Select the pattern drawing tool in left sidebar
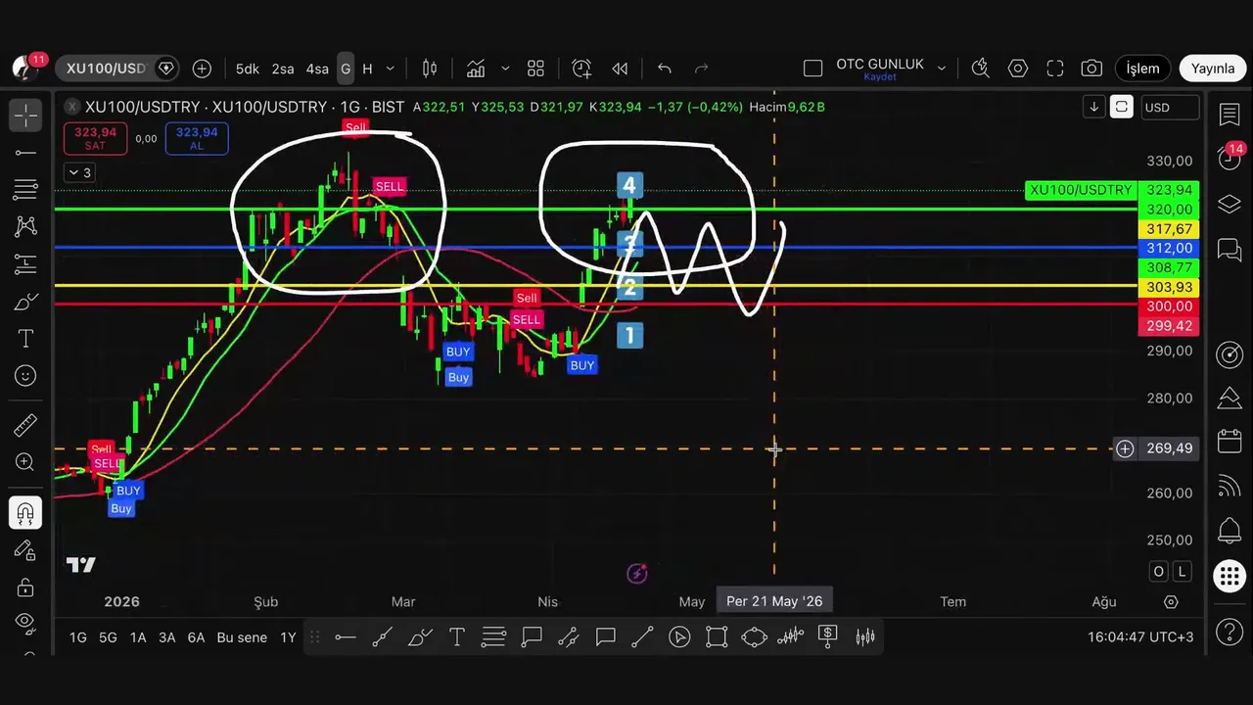 pyautogui.click(x=25, y=227)
